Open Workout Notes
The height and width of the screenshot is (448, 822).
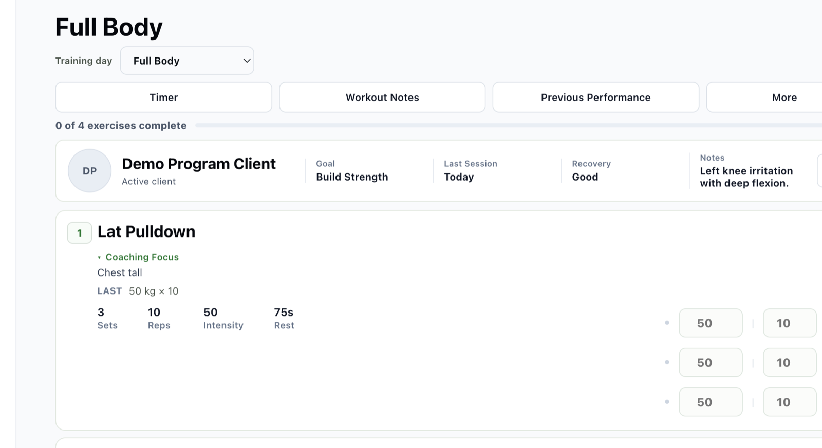(382, 97)
